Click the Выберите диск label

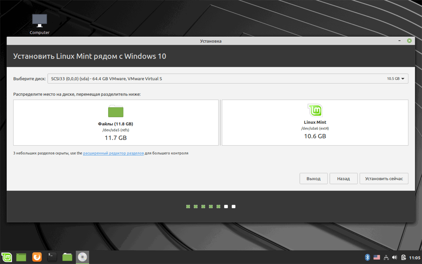tap(30, 79)
